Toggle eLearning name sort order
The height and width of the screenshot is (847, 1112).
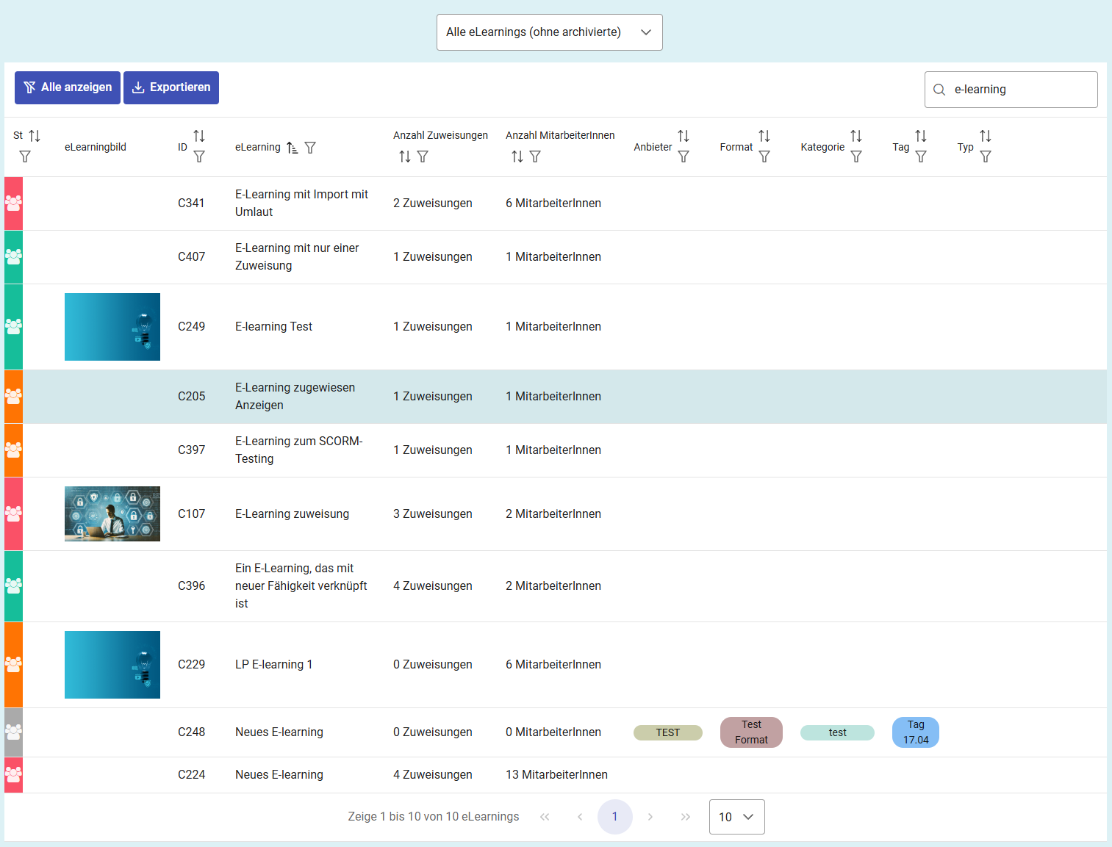point(292,148)
